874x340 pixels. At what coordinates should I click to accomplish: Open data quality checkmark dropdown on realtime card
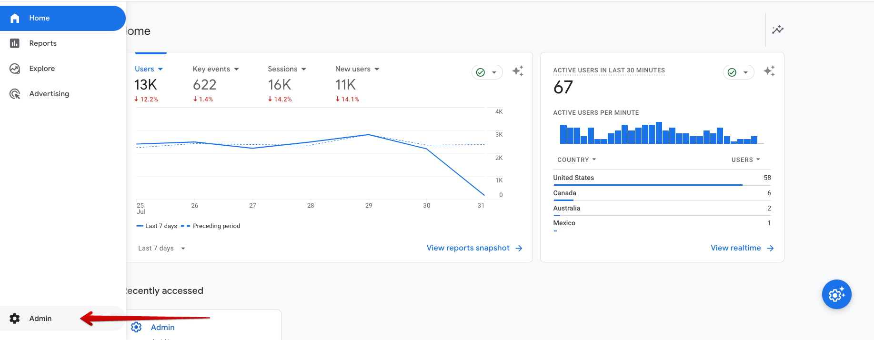pos(738,72)
